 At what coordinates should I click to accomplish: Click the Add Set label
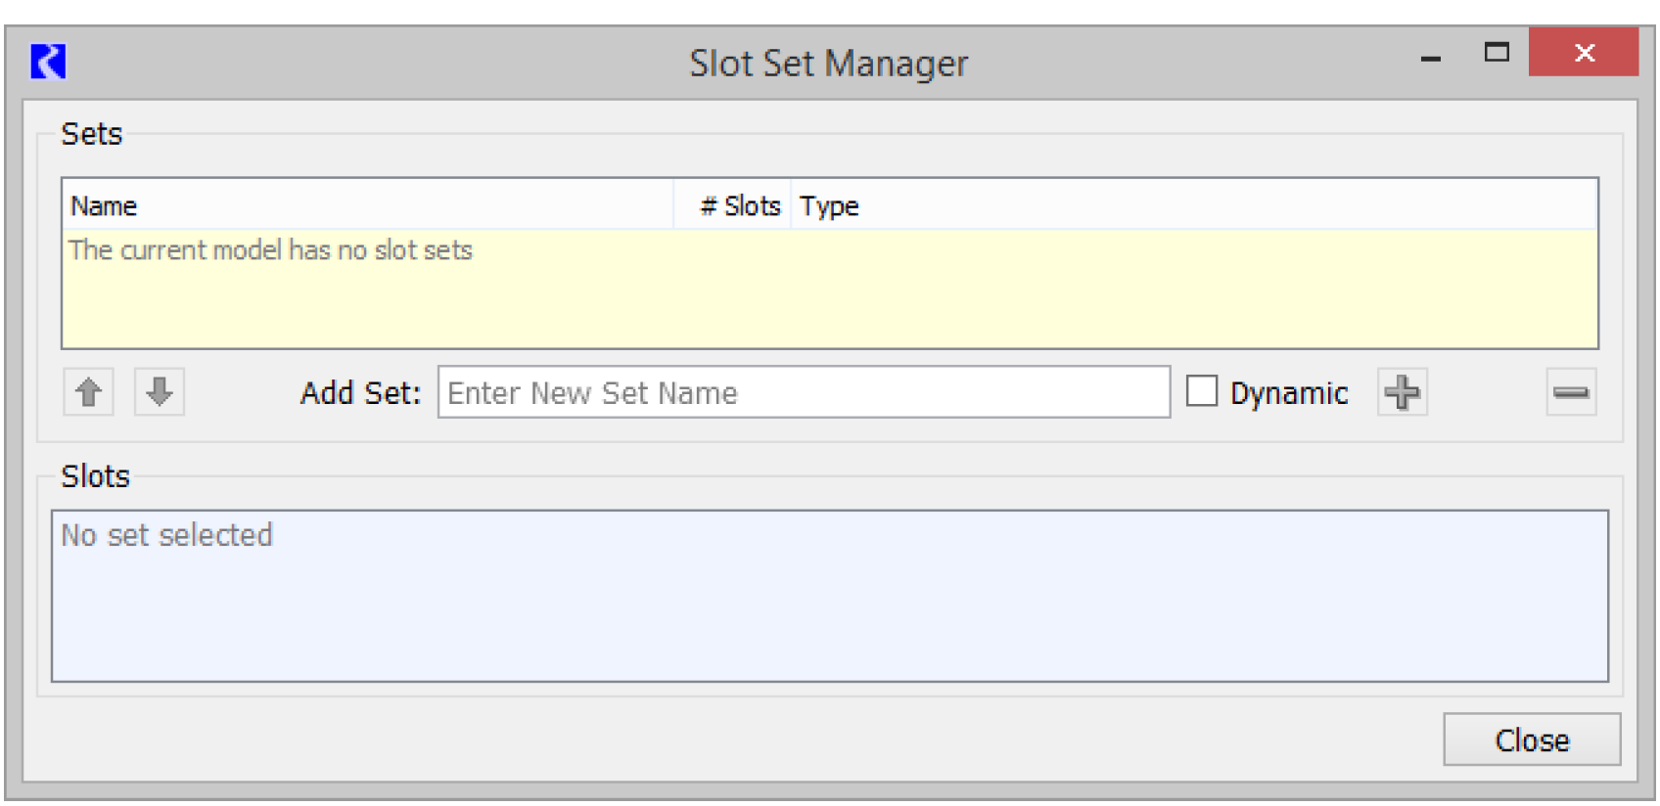click(360, 393)
